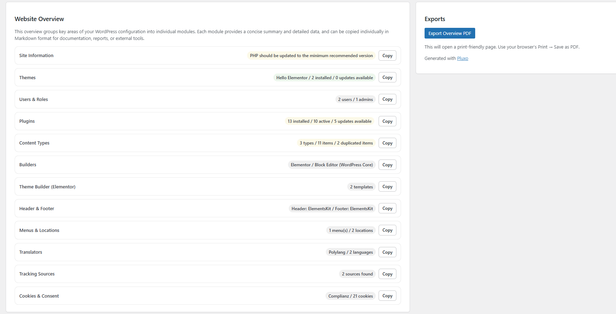Expand the Plugins module row
Viewport: 616px width, 314px height.
27,121
